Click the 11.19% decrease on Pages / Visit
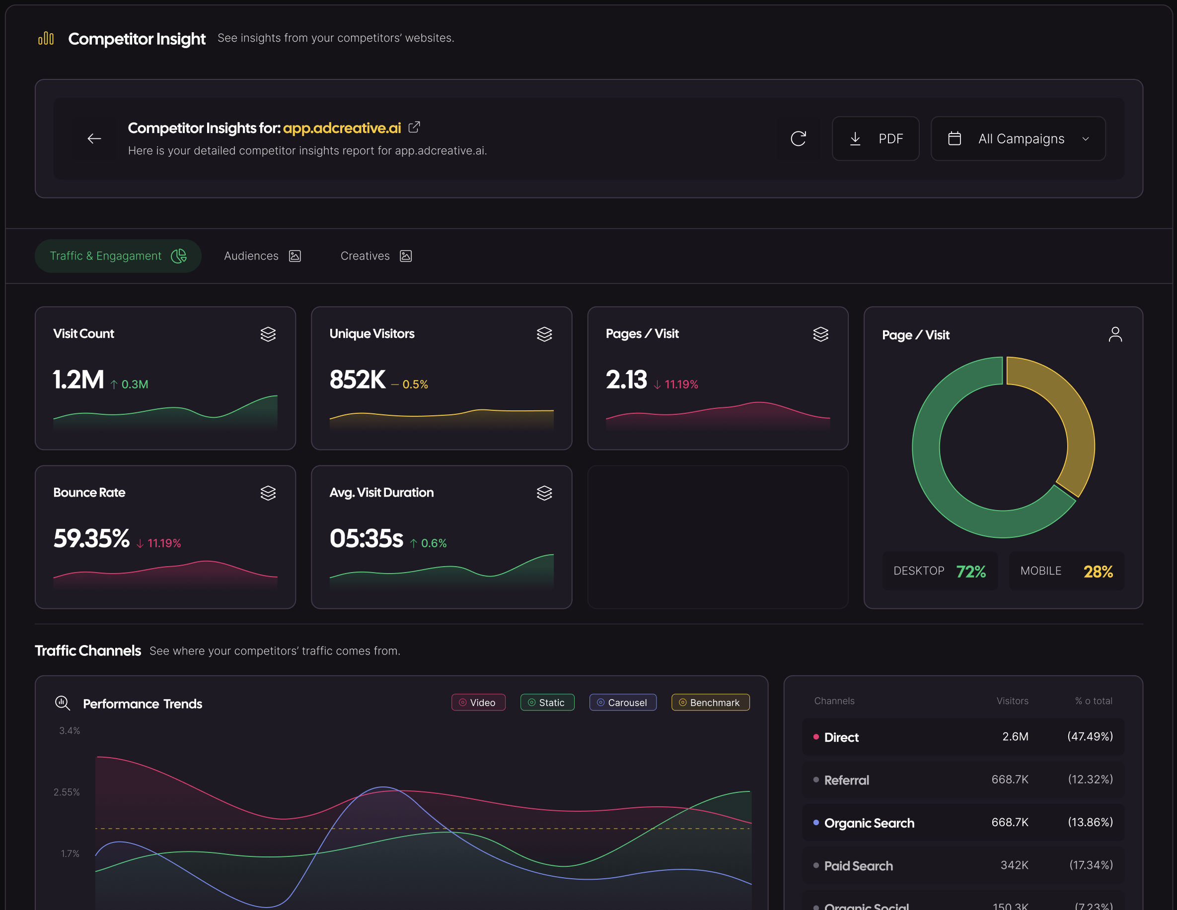 (x=676, y=385)
